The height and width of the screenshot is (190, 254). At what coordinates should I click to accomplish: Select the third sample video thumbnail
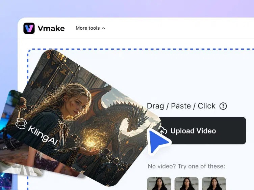214,183
